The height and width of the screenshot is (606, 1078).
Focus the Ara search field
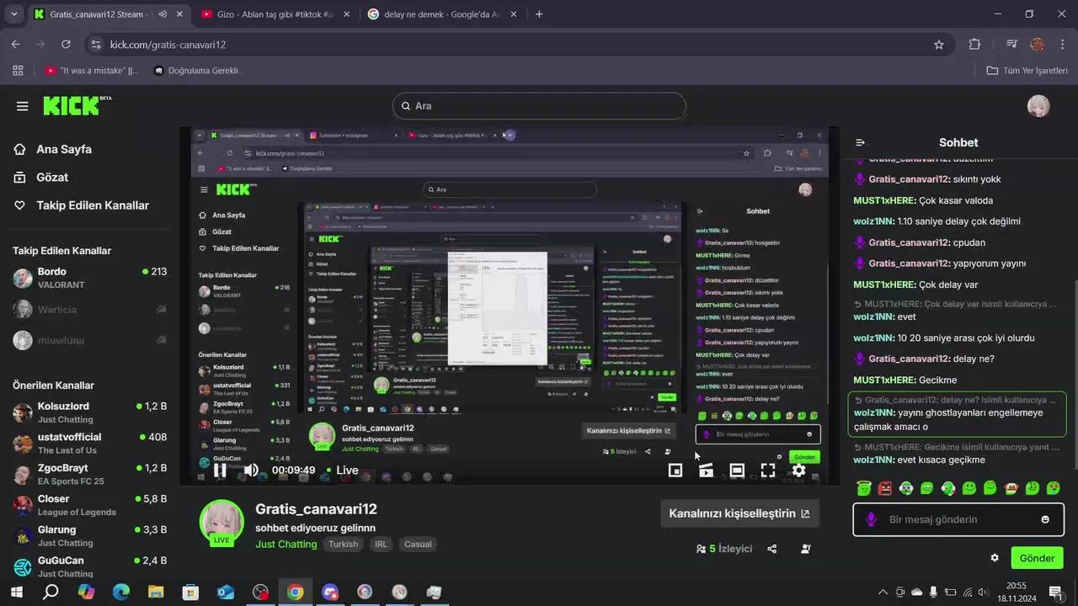(x=539, y=106)
